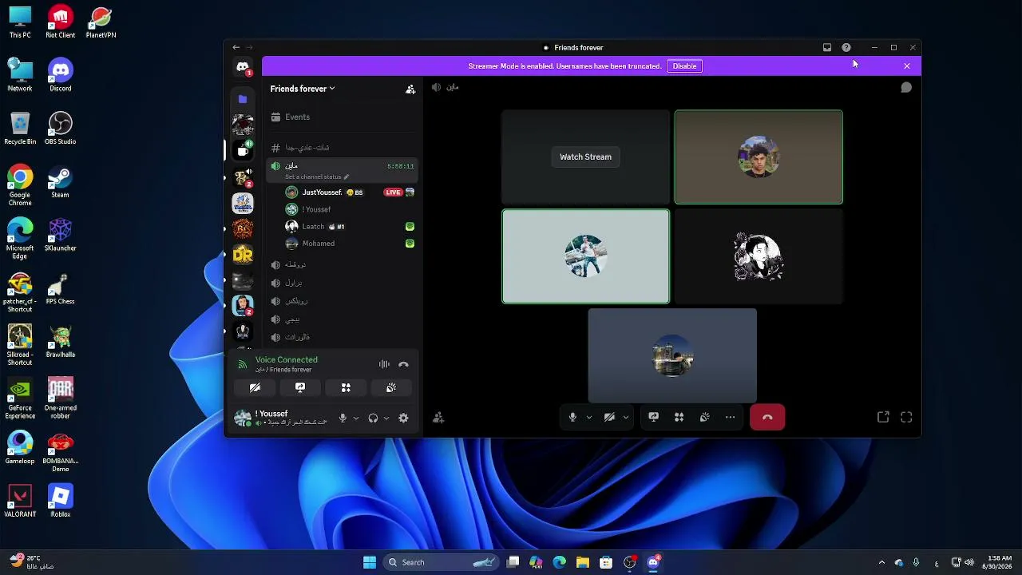Open camera options arrow in call bar
Viewport: 1022px width, 575px height.
(626, 417)
